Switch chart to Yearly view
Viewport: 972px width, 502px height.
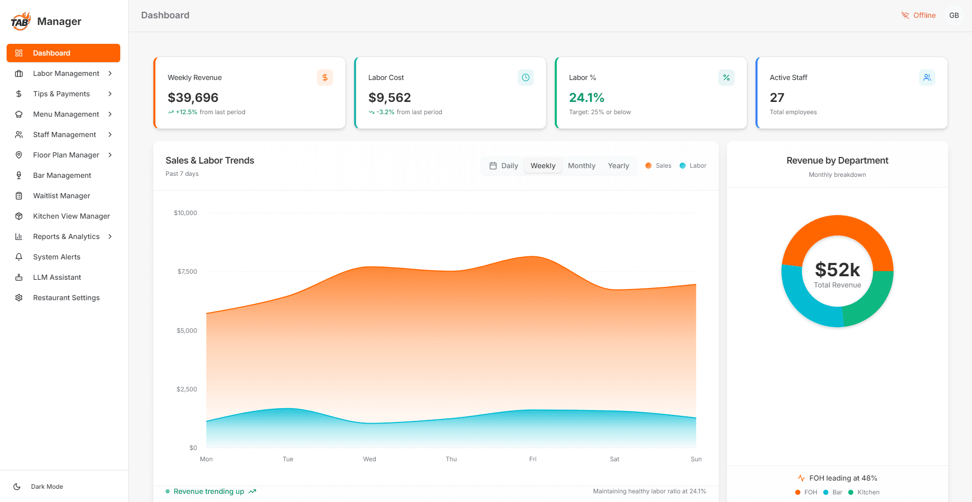[618, 166]
